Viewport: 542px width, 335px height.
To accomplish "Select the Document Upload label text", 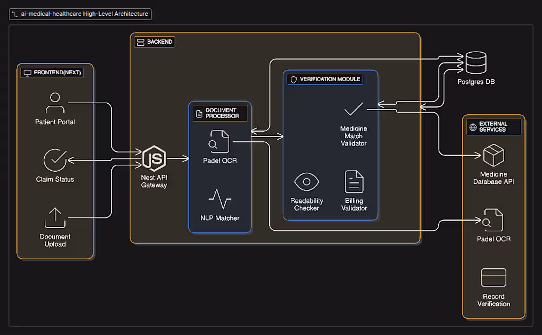I will [x=55, y=241].
